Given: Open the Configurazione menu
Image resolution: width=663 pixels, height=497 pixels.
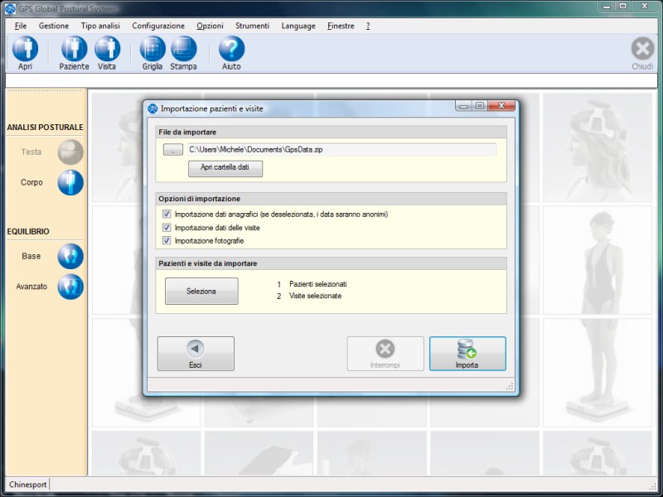Looking at the screenshot, I should pos(158,26).
